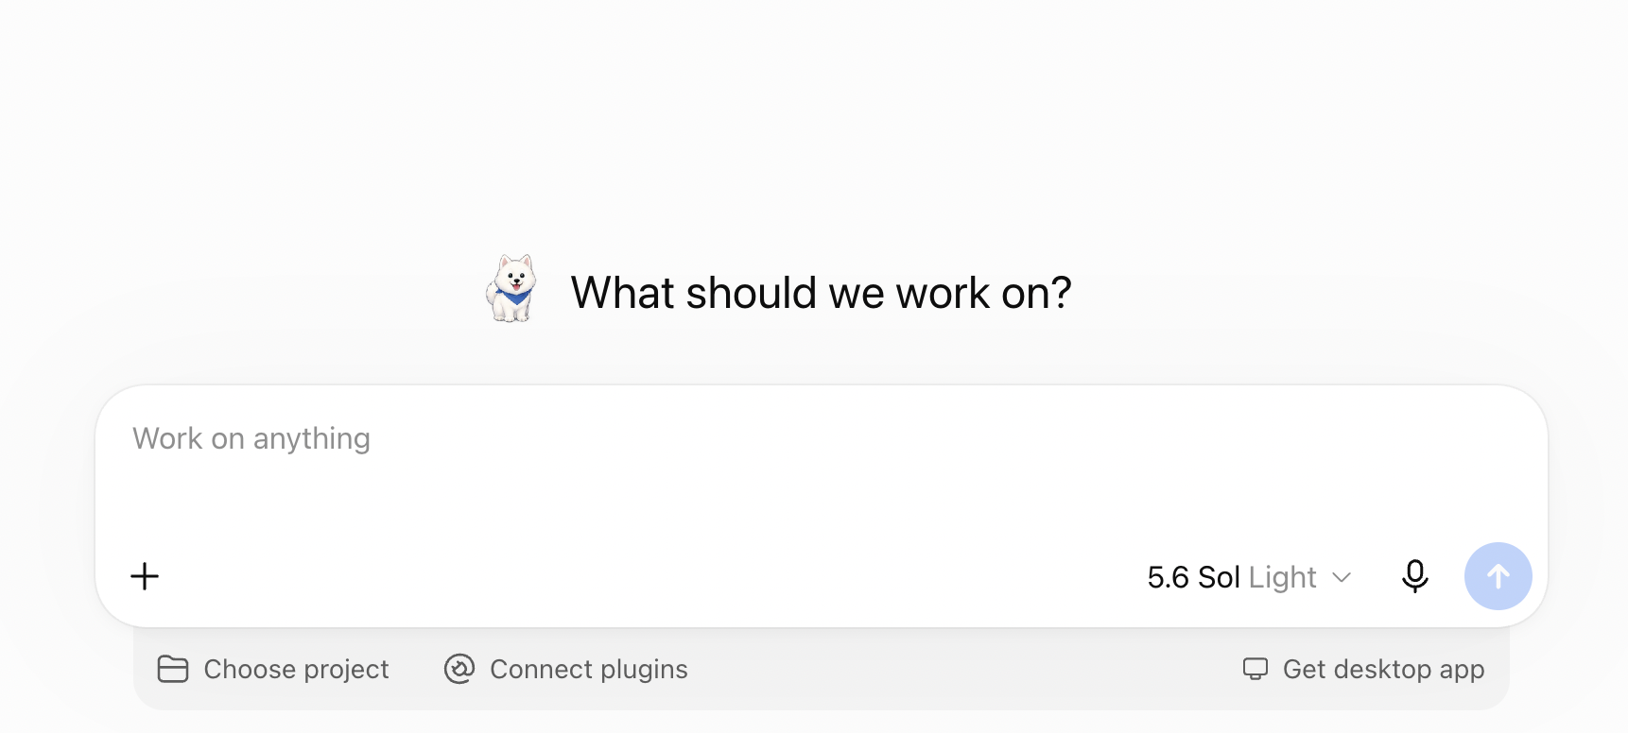The width and height of the screenshot is (1628, 733).
Task: Click the Sol model name text
Action: pyautogui.click(x=1219, y=577)
